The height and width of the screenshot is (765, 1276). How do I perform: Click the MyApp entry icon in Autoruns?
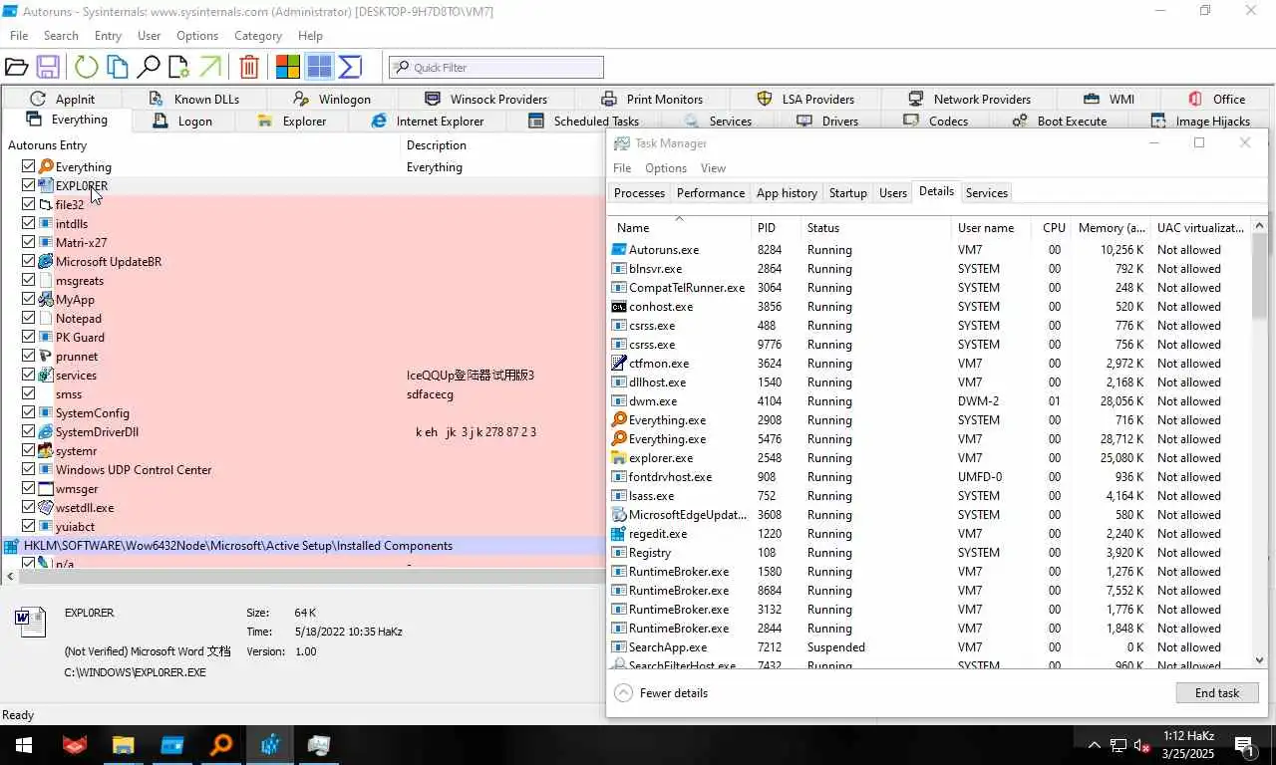pos(45,300)
